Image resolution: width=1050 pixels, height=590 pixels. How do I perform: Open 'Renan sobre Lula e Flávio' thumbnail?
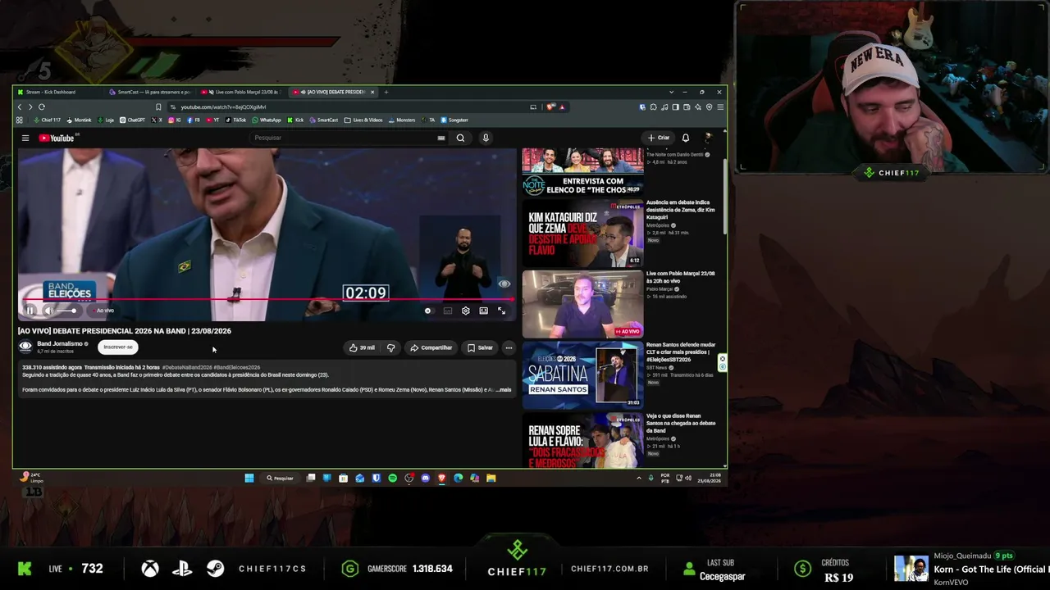pos(582,439)
